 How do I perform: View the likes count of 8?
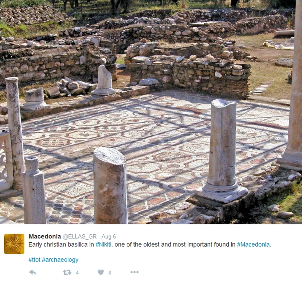tap(110, 273)
